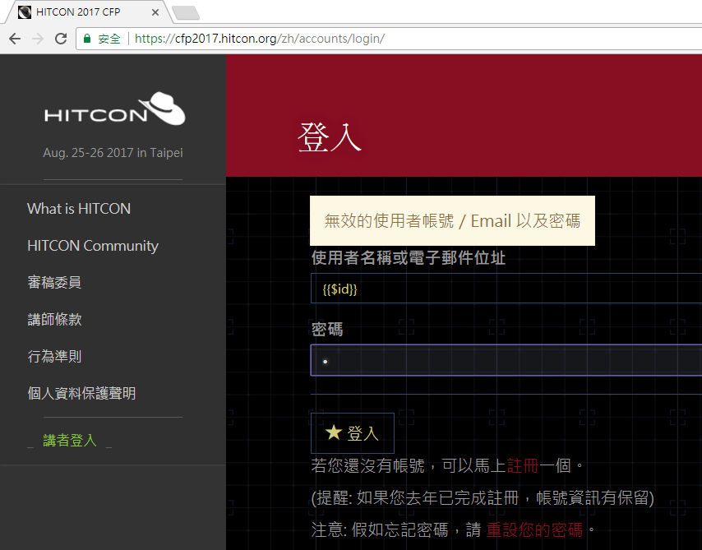The height and width of the screenshot is (550, 702).
Task: Open 審稿委員 sidebar link
Action: click(x=54, y=283)
